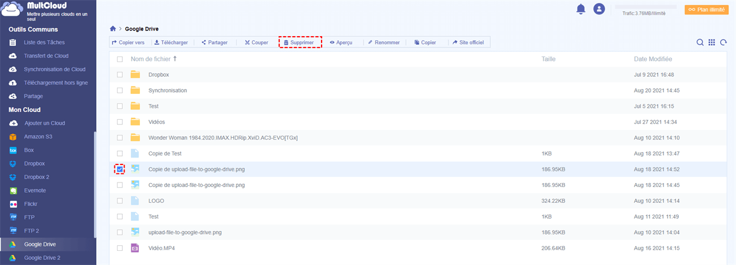Screen dimensions: 736x265
Task: Click the Ajouter un Cloud icon
Action: (13, 123)
